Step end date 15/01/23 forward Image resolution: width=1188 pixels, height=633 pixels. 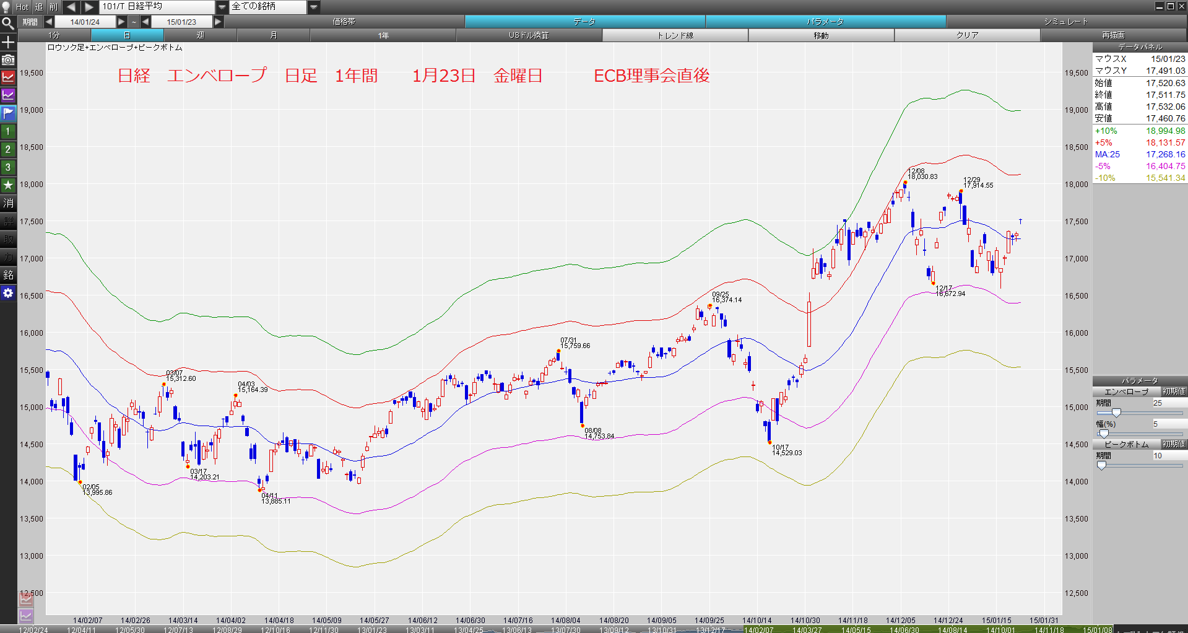coord(218,22)
